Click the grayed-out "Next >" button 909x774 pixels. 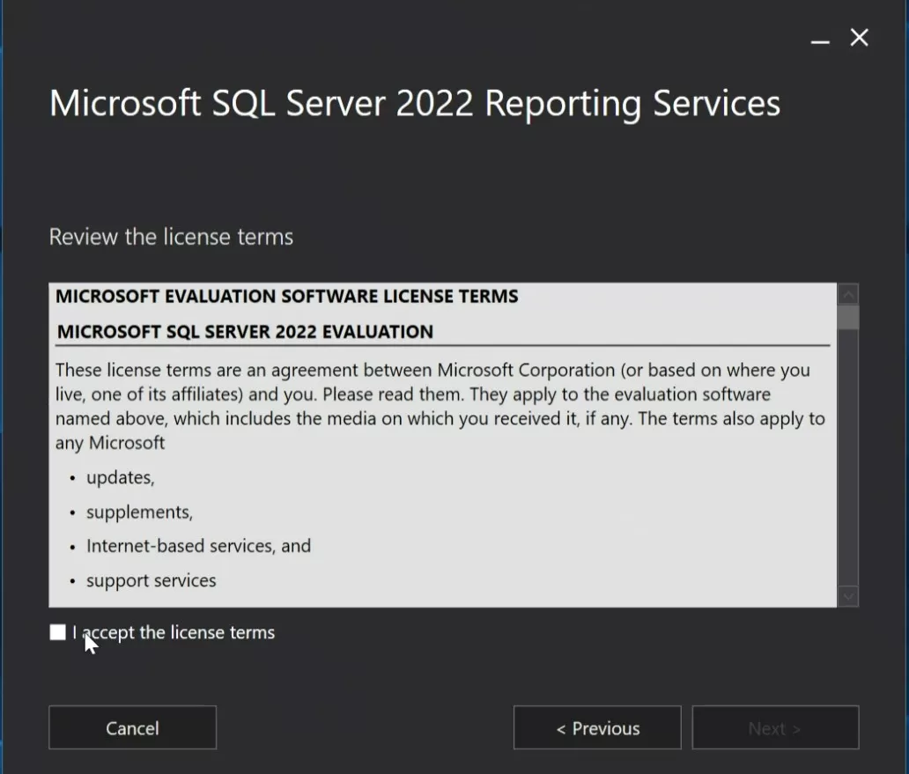coord(774,727)
